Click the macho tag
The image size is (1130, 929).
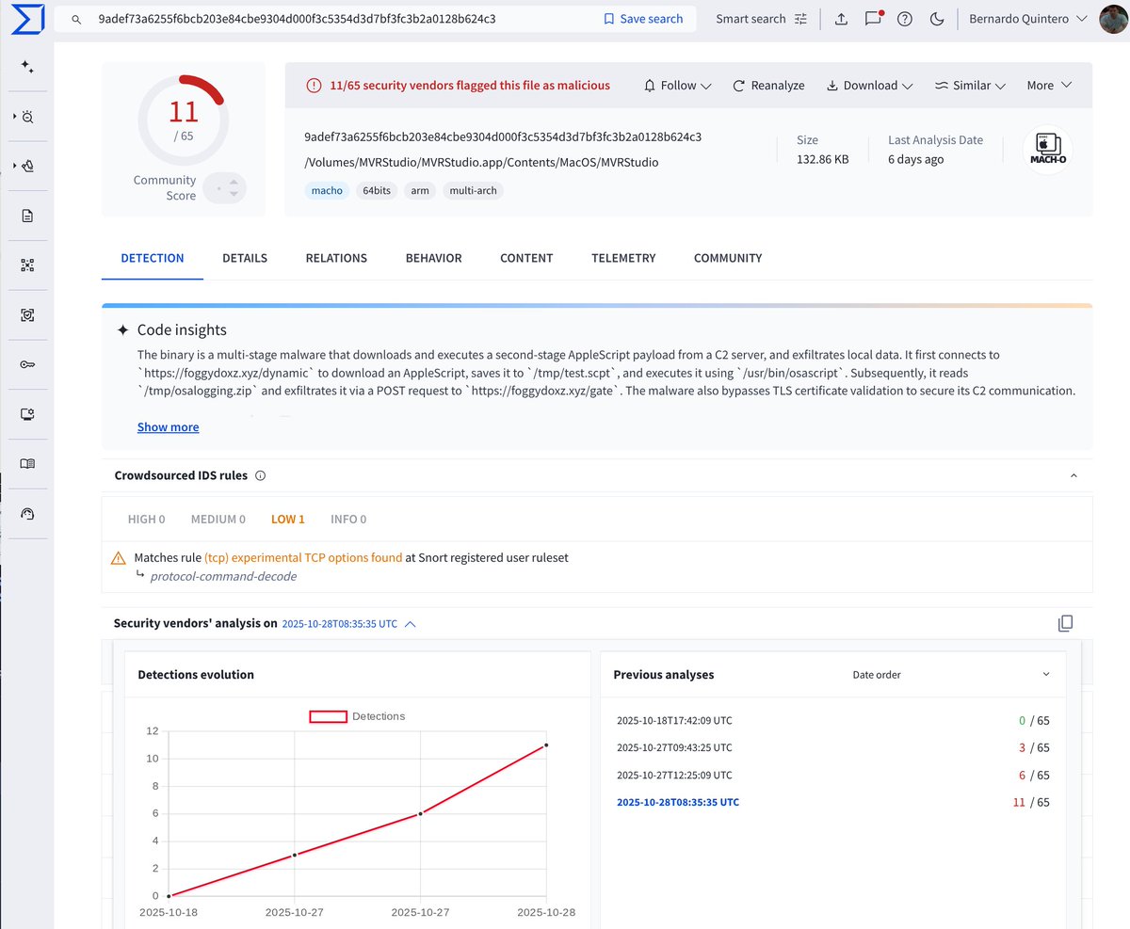[x=327, y=190]
